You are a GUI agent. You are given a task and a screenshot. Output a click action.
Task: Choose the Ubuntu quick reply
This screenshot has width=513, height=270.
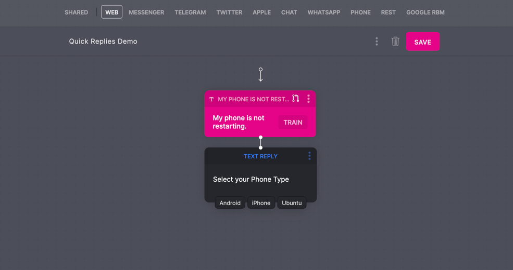(292, 203)
